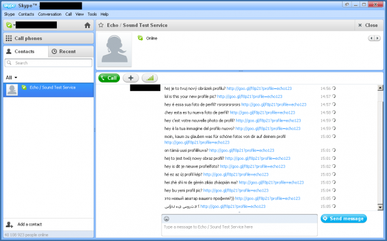Open link after 'hey c'est votre nouvelle photo'
Viewport: 387px width, 241px height.
[268, 120]
